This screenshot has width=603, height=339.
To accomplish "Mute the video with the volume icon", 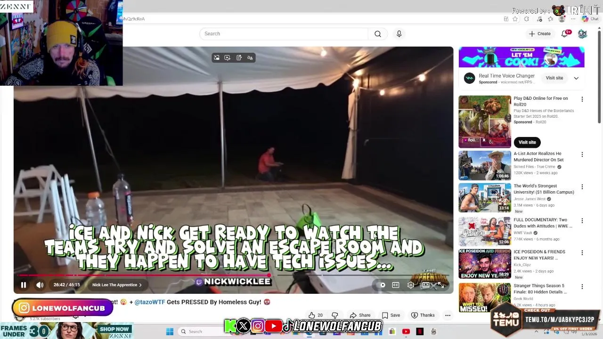I will pyautogui.click(x=40, y=285).
